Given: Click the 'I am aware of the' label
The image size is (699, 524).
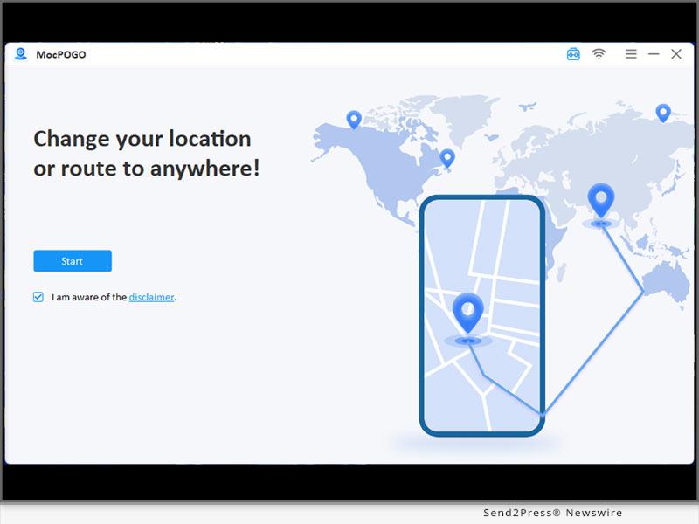Looking at the screenshot, I should 89,297.
